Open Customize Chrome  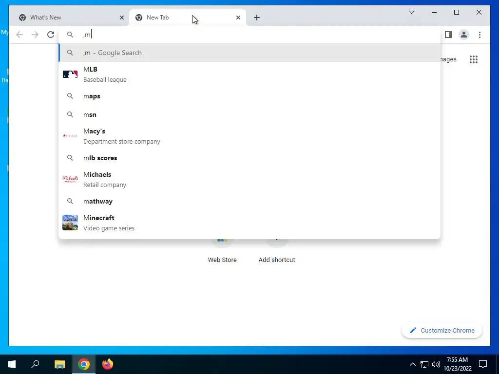[x=442, y=331]
